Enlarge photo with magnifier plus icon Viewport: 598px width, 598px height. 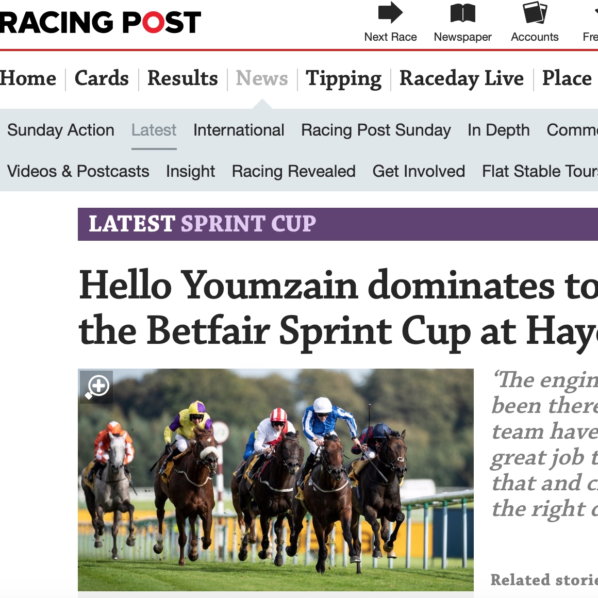96,387
